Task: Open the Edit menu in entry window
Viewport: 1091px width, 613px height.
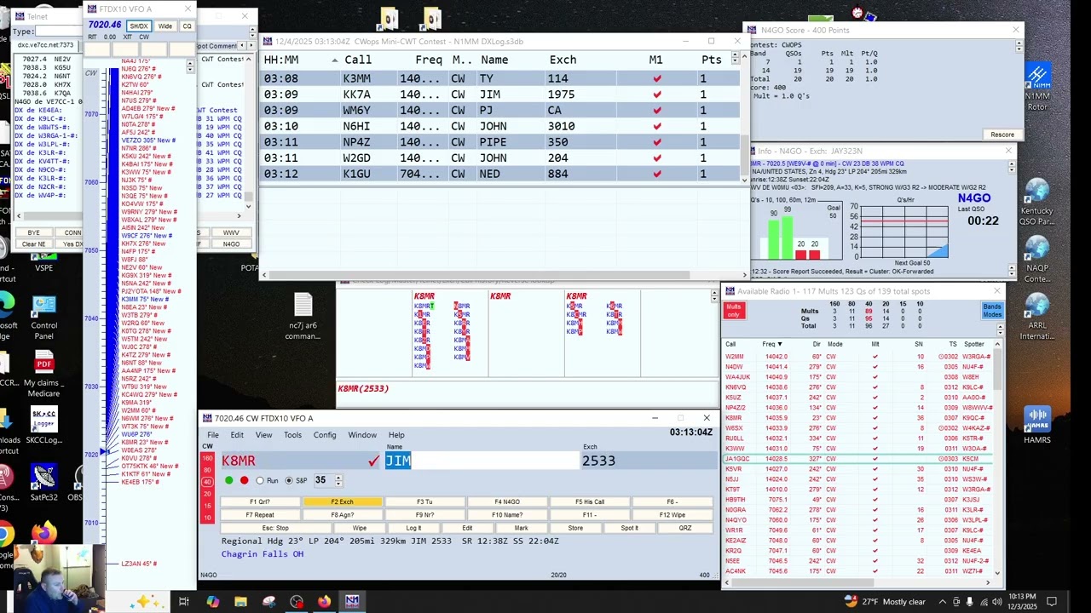Action: pos(237,435)
